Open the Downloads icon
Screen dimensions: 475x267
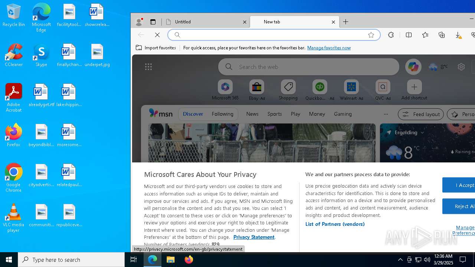pyautogui.click(x=458, y=35)
